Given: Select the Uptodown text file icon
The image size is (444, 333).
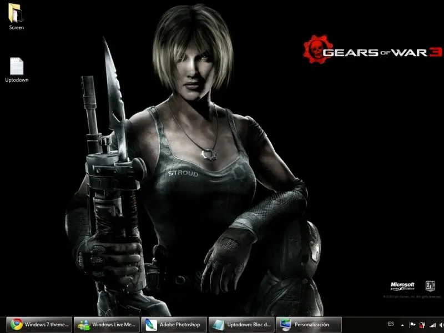Looking at the screenshot, I should pos(17,70).
